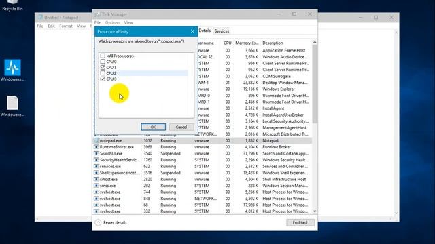The height and width of the screenshot is (244, 435).
Task: Select the Local Security Authority description
Action: (x=285, y=121)
